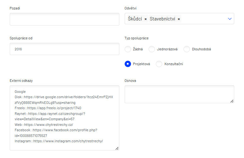
Task: Remove the Stavebnictví tag from Odvětví
Action: tap(179, 19)
